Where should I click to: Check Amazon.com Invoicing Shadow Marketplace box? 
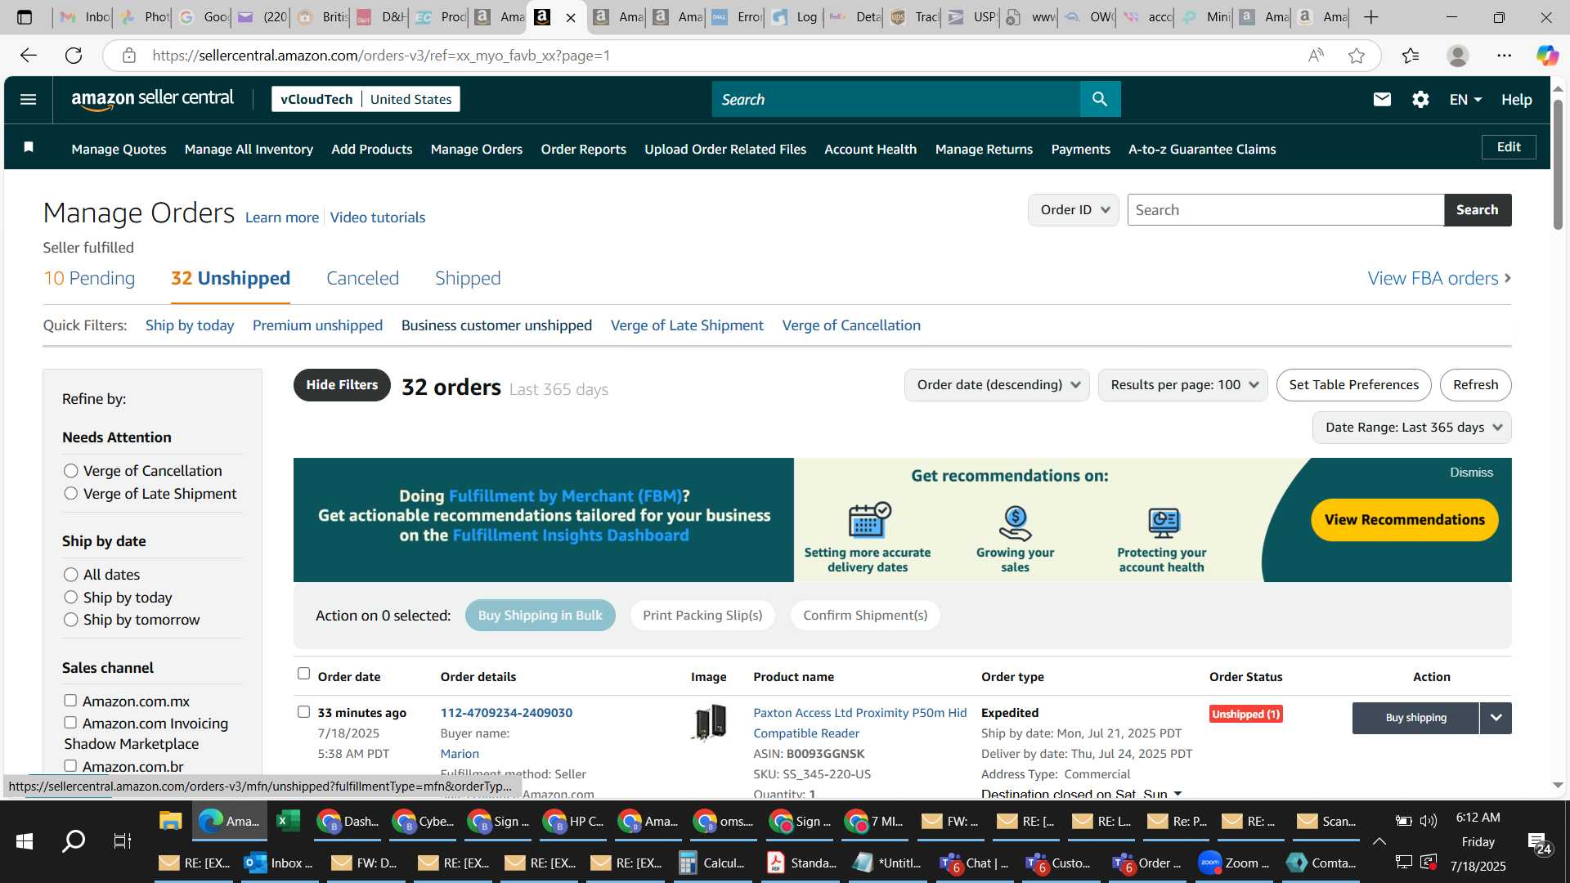tap(70, 723)
